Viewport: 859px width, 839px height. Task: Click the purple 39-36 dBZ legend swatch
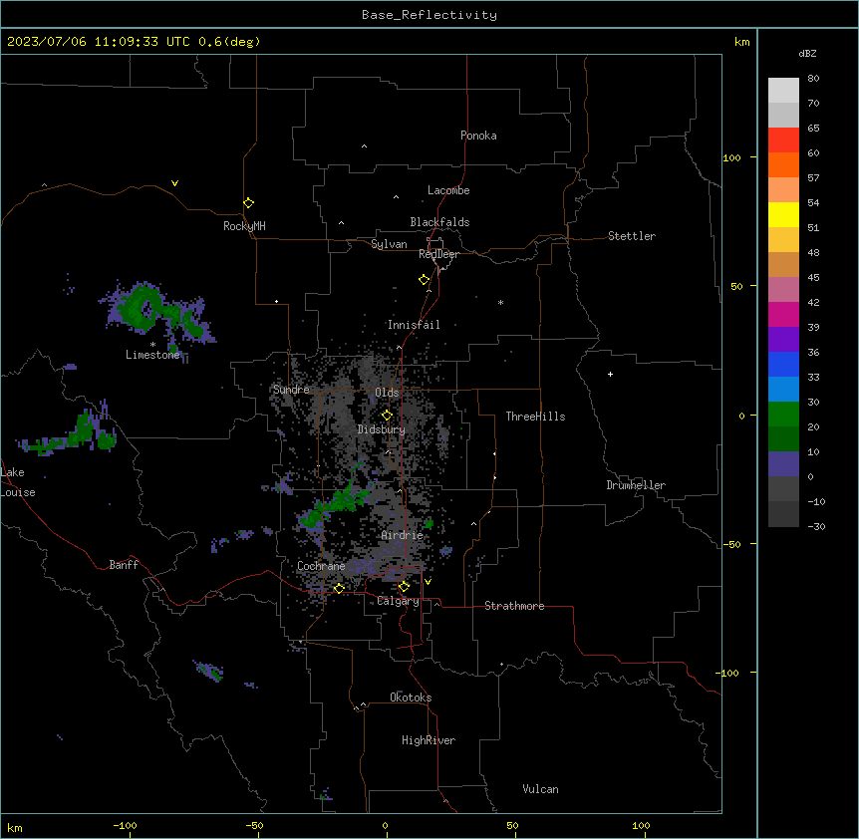783,339
